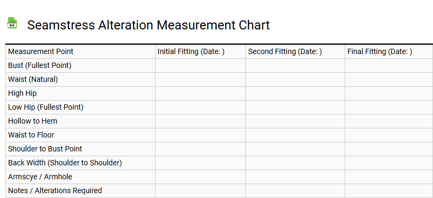Select the 'Initial Fitting (Date: )' header
433x198 pixels.
[200, 51]
